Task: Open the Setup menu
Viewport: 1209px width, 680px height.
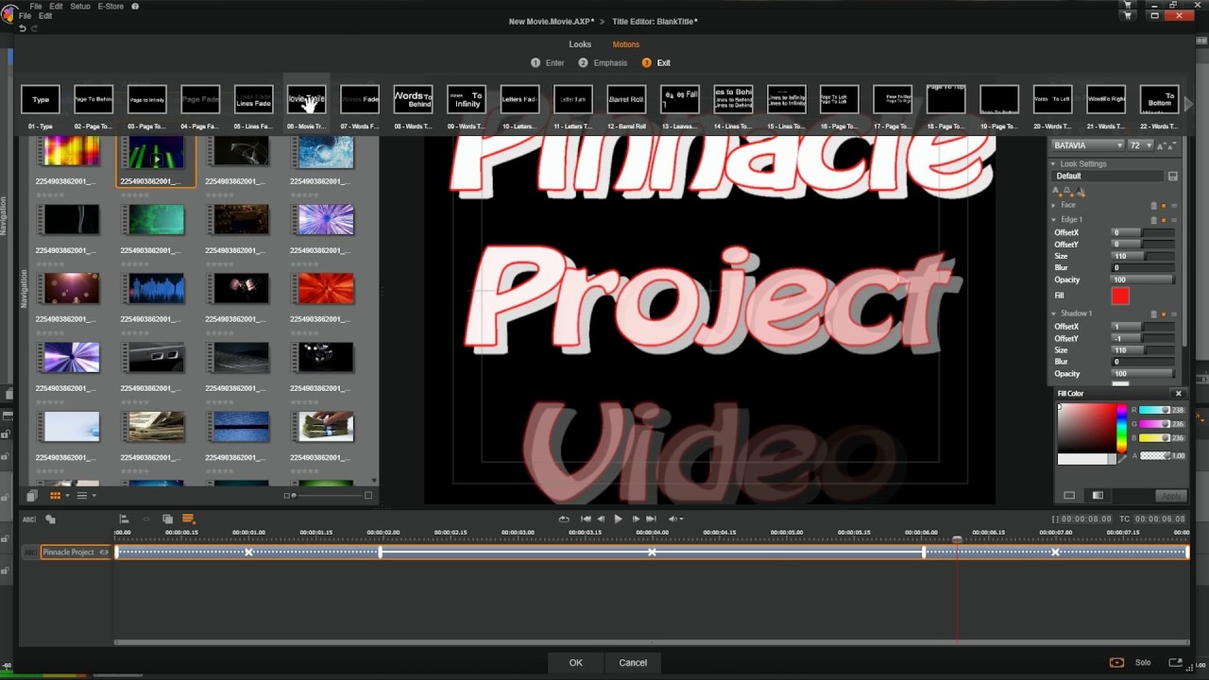Action: [x=80, y=6]
